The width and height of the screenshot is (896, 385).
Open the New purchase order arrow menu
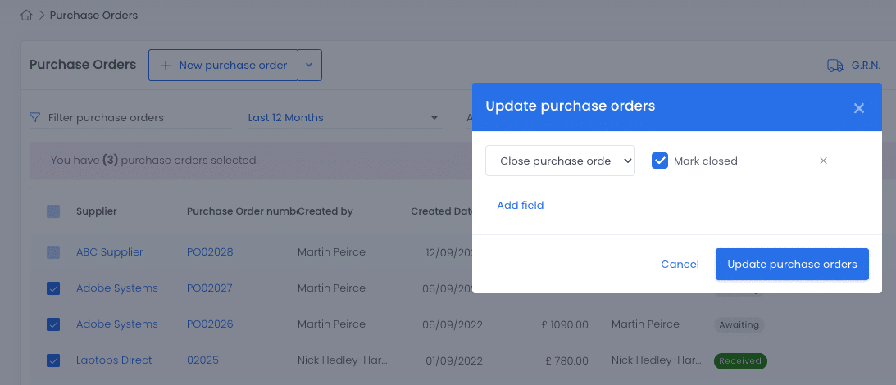tap(309, 65)
